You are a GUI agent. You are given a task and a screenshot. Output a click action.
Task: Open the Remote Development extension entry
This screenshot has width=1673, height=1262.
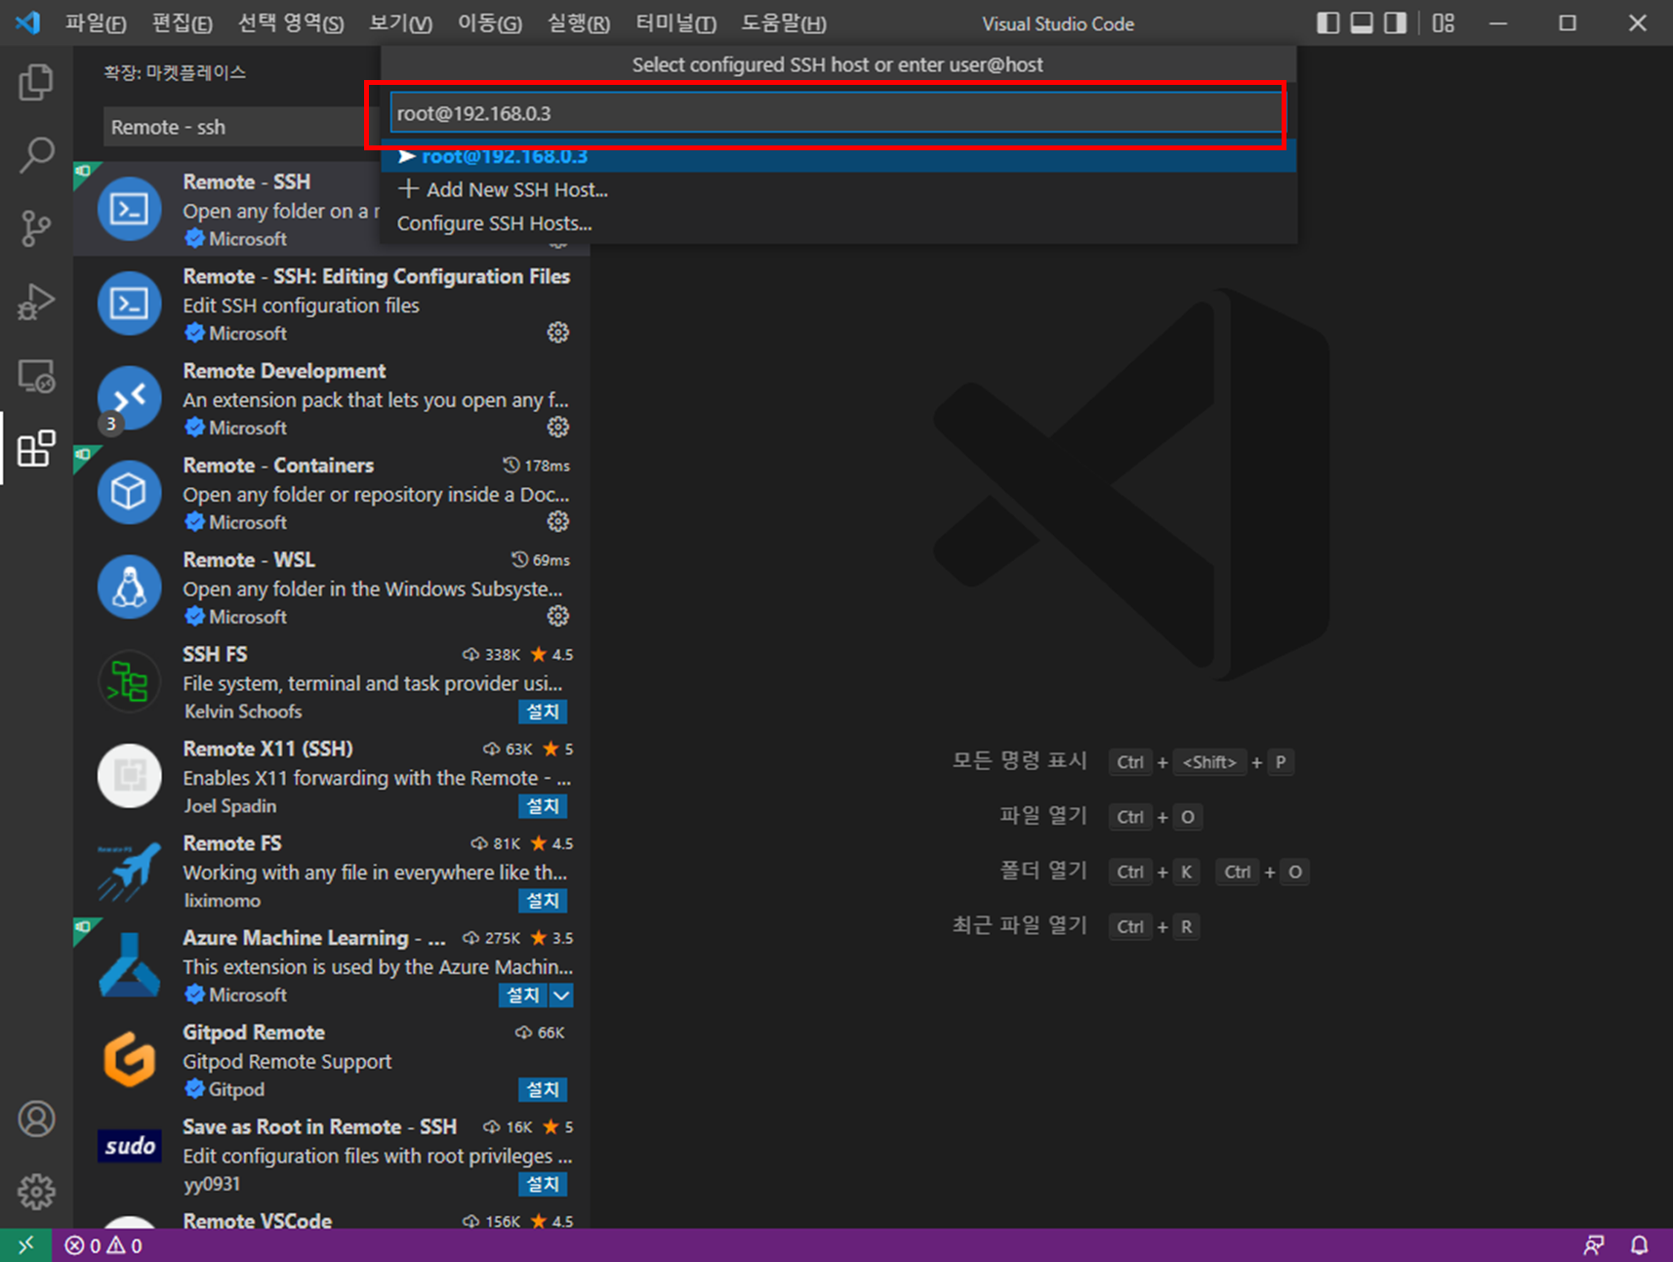tap(331, 398)
